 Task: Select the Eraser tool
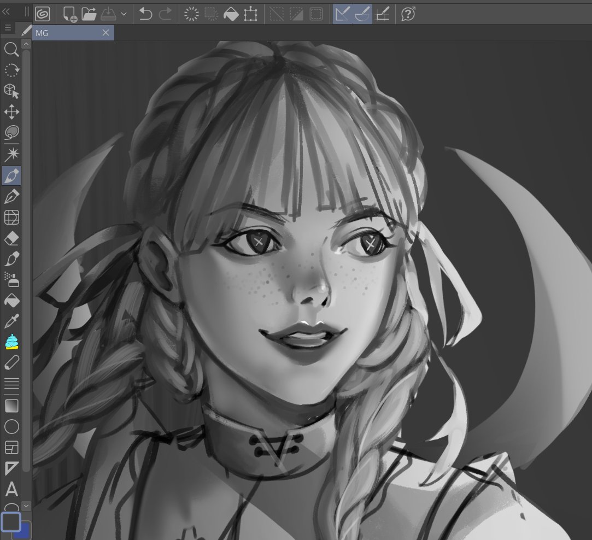coord(12,238)
